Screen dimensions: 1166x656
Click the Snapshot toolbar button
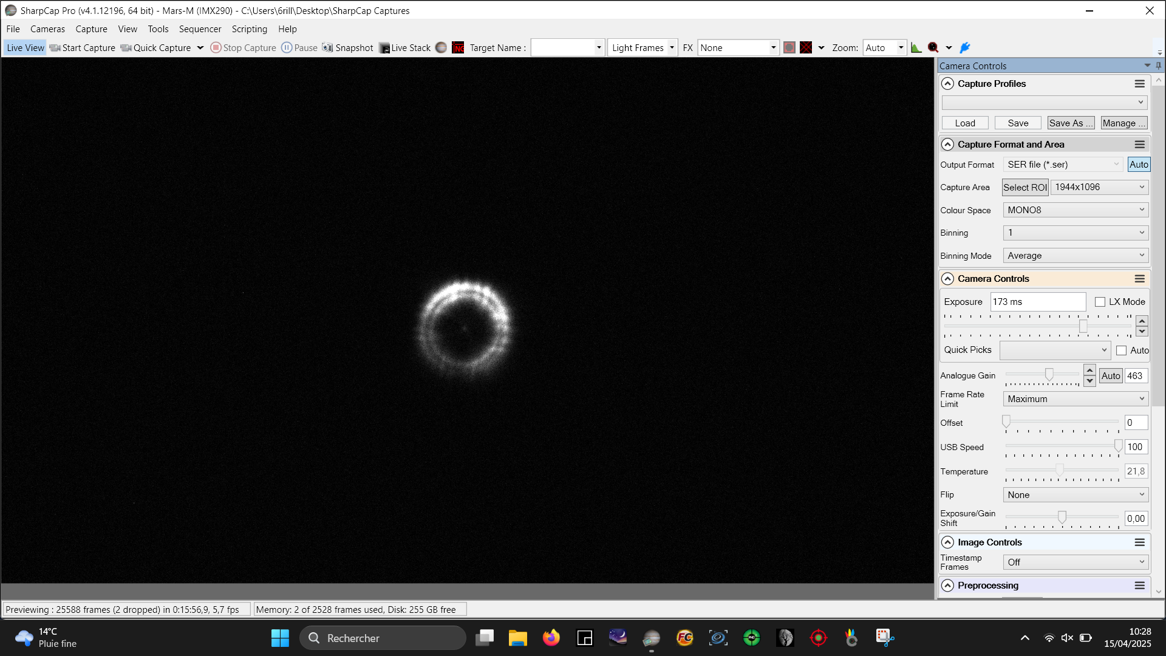point(348,48)
